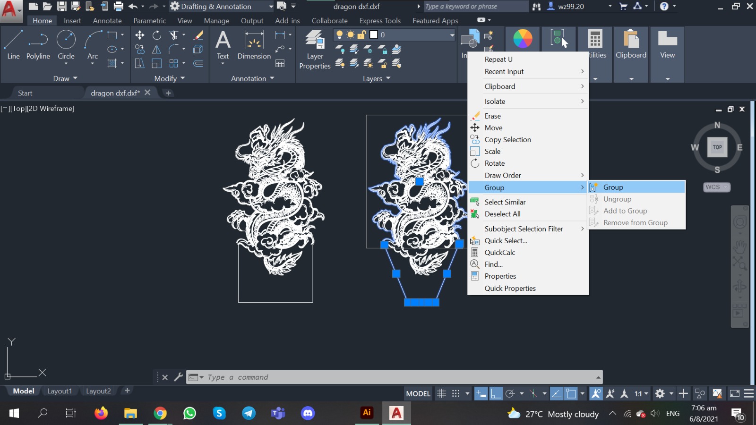Expand the Layers panel
756x425 pixels.
click(377, 78)
